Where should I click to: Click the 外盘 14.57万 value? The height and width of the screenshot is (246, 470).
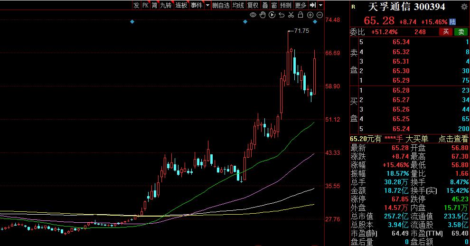click(x=396, y=208)
